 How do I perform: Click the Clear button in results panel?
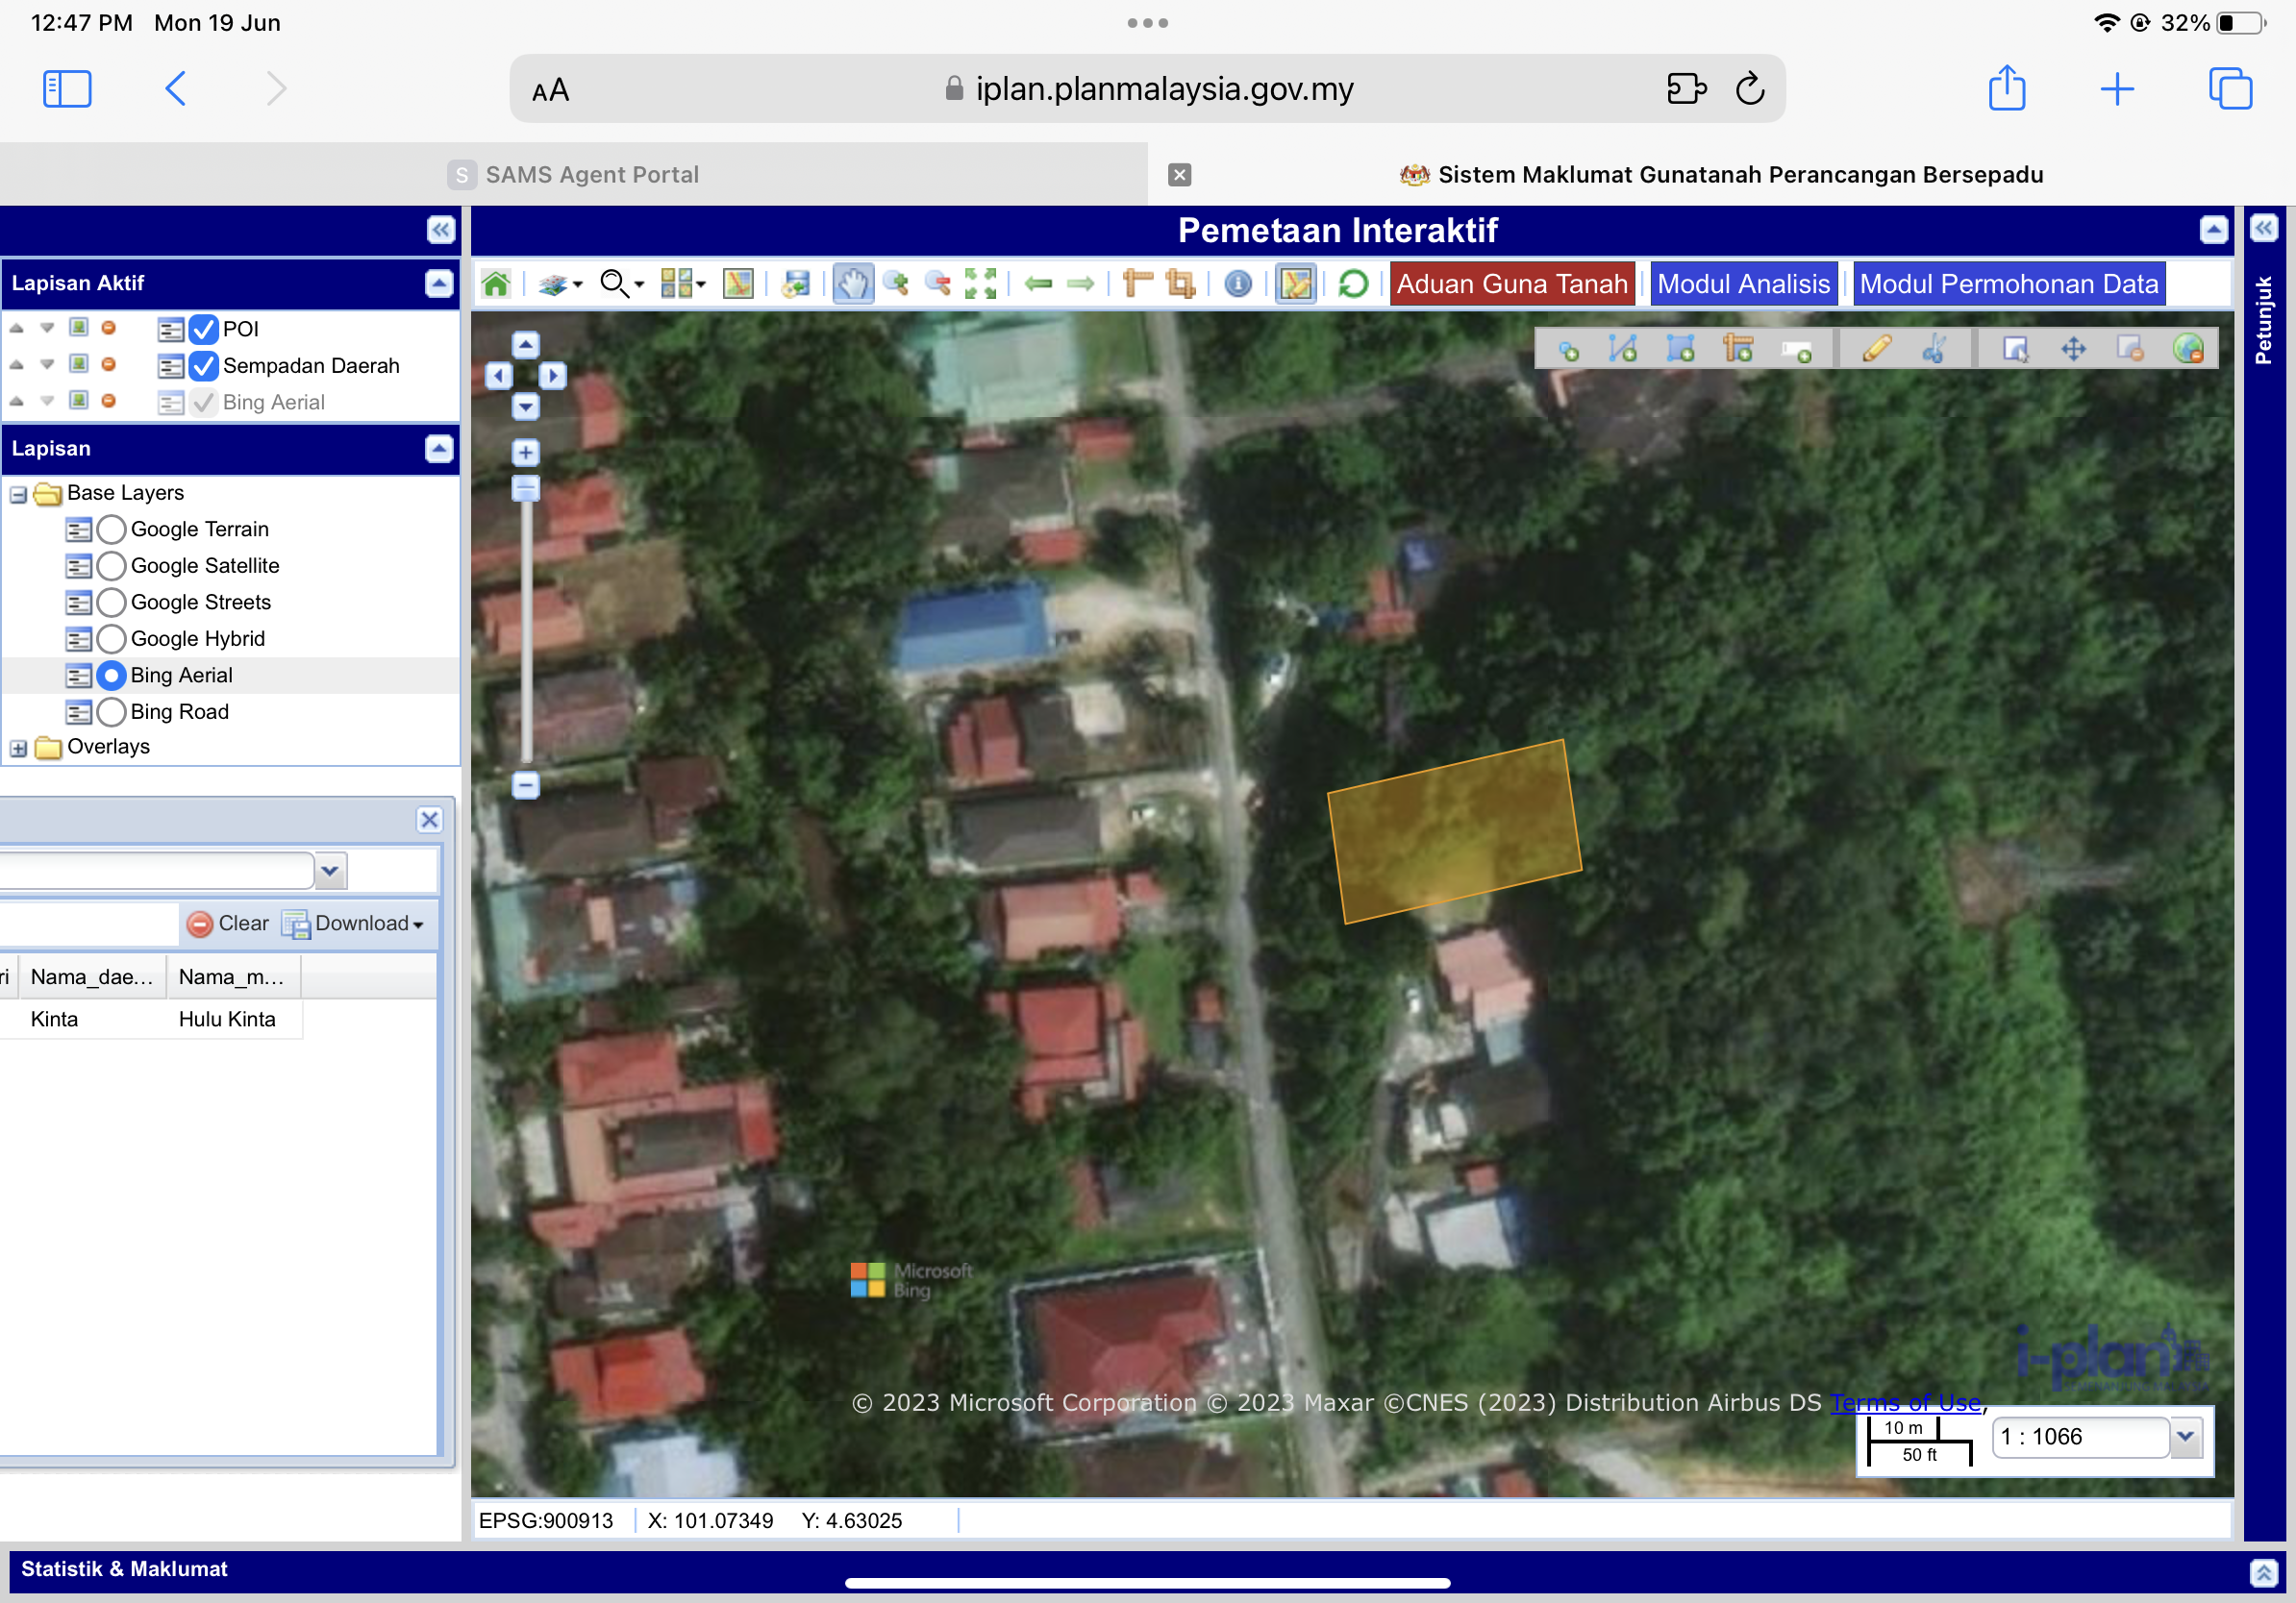pyautogui.click(x=229, y=924)
